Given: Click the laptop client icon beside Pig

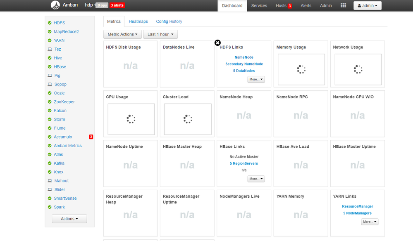Looking at the screenshot, I should (50, 76).
